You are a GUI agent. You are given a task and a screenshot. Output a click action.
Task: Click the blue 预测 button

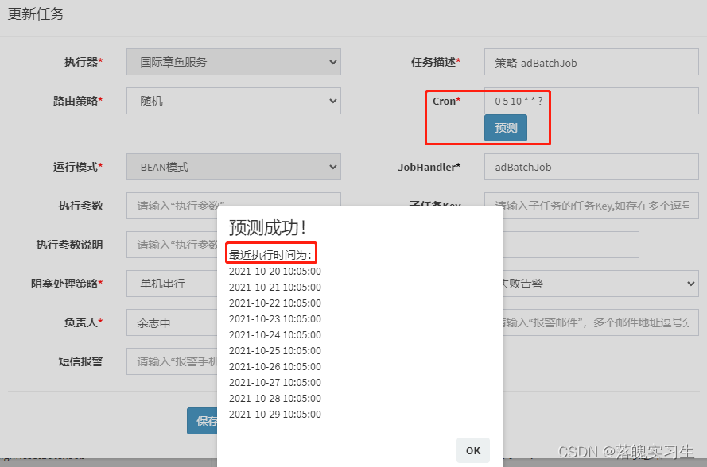pos(506,128)
